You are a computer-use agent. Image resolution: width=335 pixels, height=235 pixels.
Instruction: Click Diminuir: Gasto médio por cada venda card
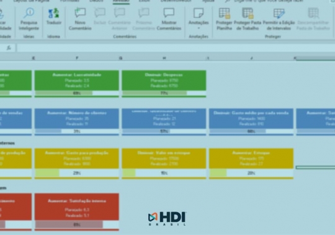pos(251,119)
